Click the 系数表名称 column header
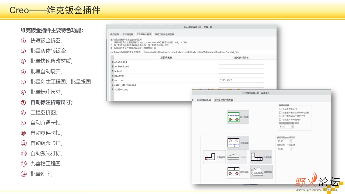 pos(166,58)
